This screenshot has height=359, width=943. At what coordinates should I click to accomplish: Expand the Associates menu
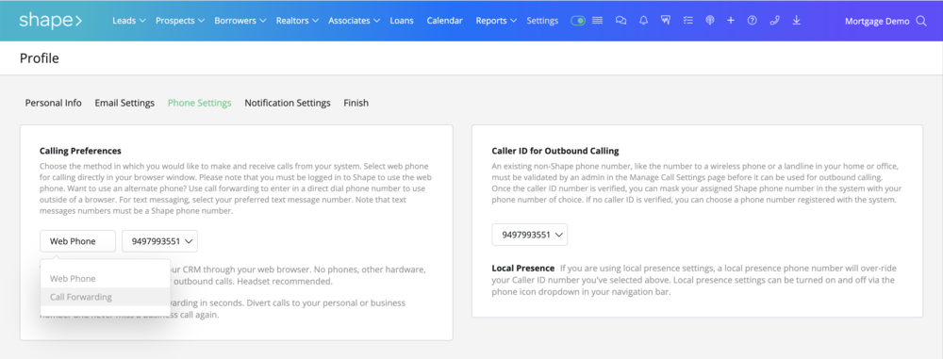tap(355, 21)
